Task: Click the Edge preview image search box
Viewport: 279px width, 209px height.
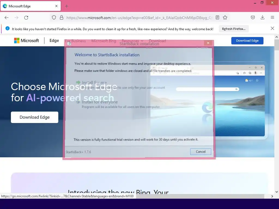Action: [x=207, y=89]
